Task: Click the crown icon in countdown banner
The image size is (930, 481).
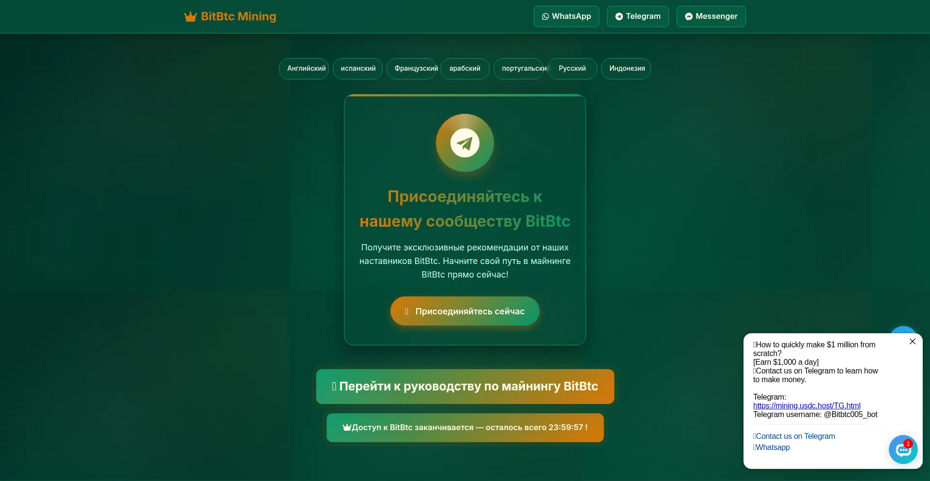Action: [347, 427]
